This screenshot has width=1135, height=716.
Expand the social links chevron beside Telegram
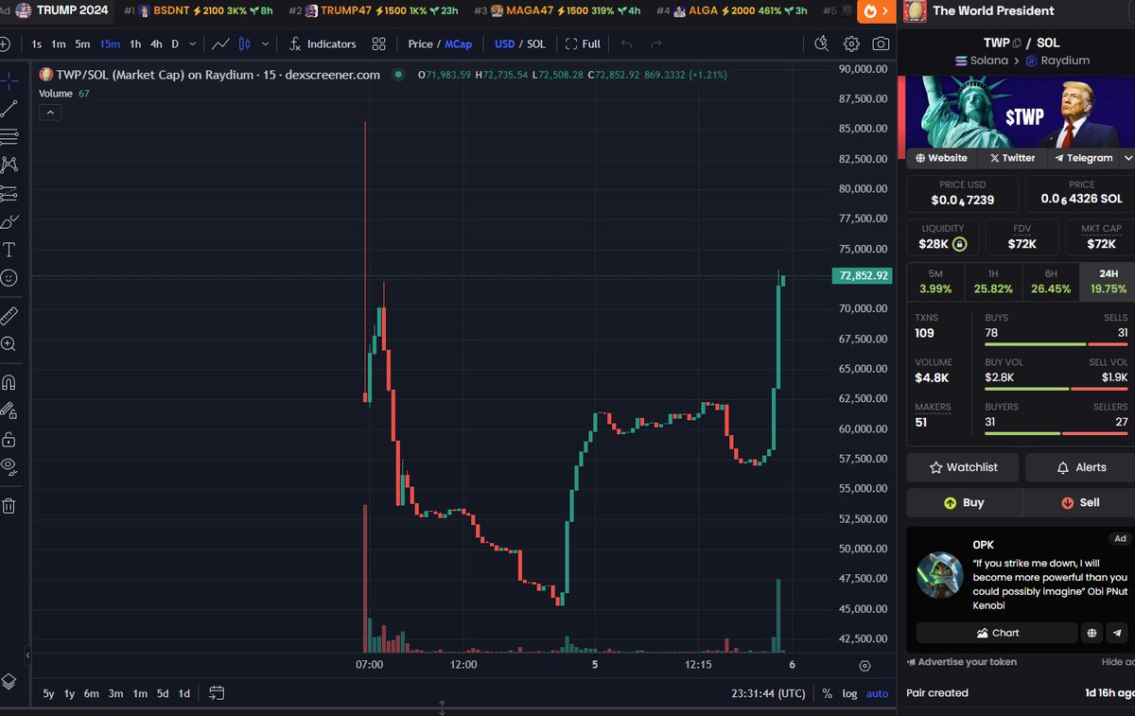[1127, 158]
